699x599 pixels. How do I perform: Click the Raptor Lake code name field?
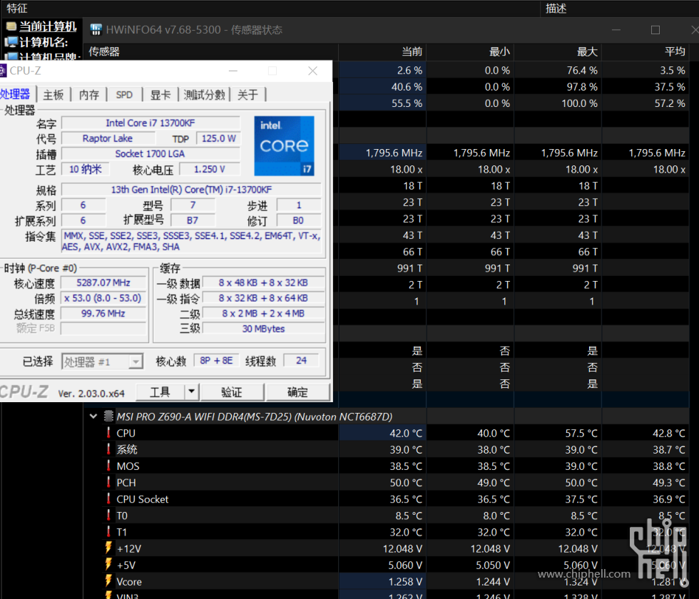(x=108, y=138)
